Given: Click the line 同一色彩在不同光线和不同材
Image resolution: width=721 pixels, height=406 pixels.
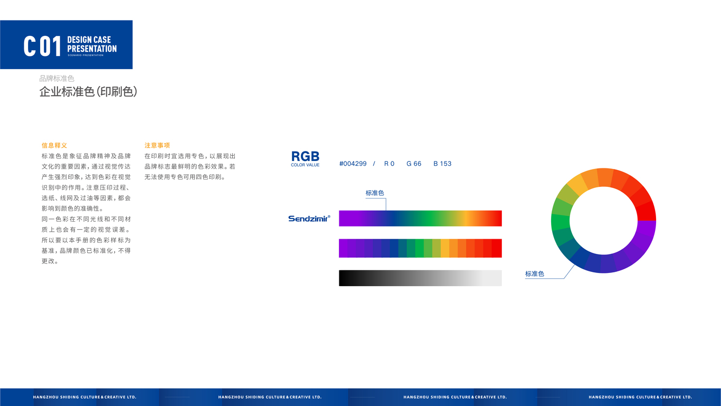Looking at the screenshot, I should (86, 219).
